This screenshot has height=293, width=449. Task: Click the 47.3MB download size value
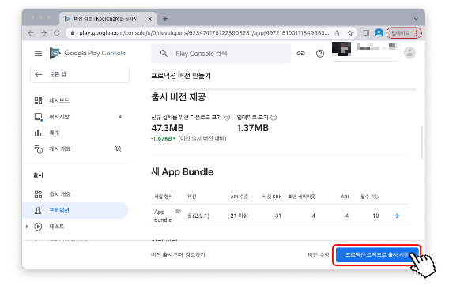[168, 128]
